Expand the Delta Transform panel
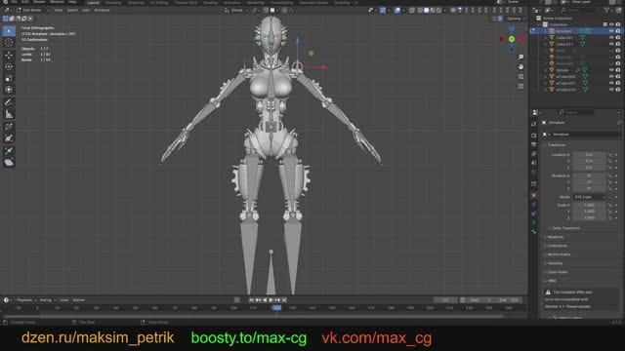The height and width of the screenshot is (351, 625). 565,228
